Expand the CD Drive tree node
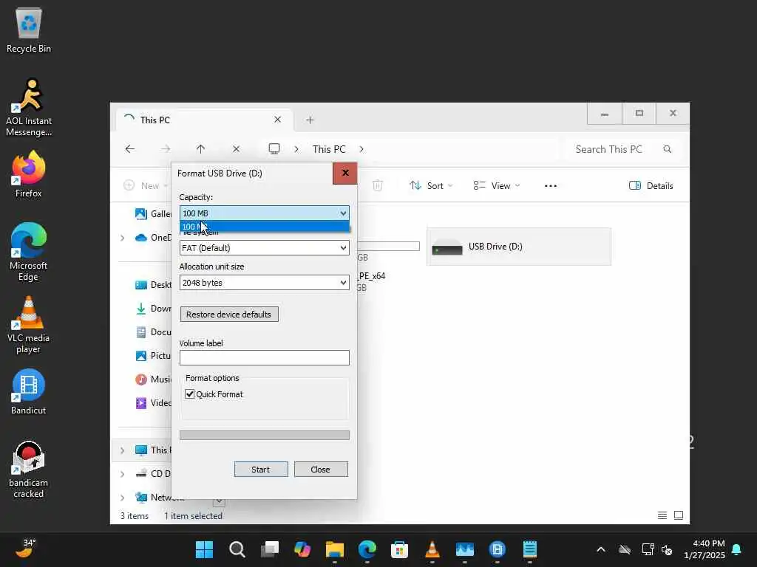This screenshot has height=567, width=757. click(122, 473)
